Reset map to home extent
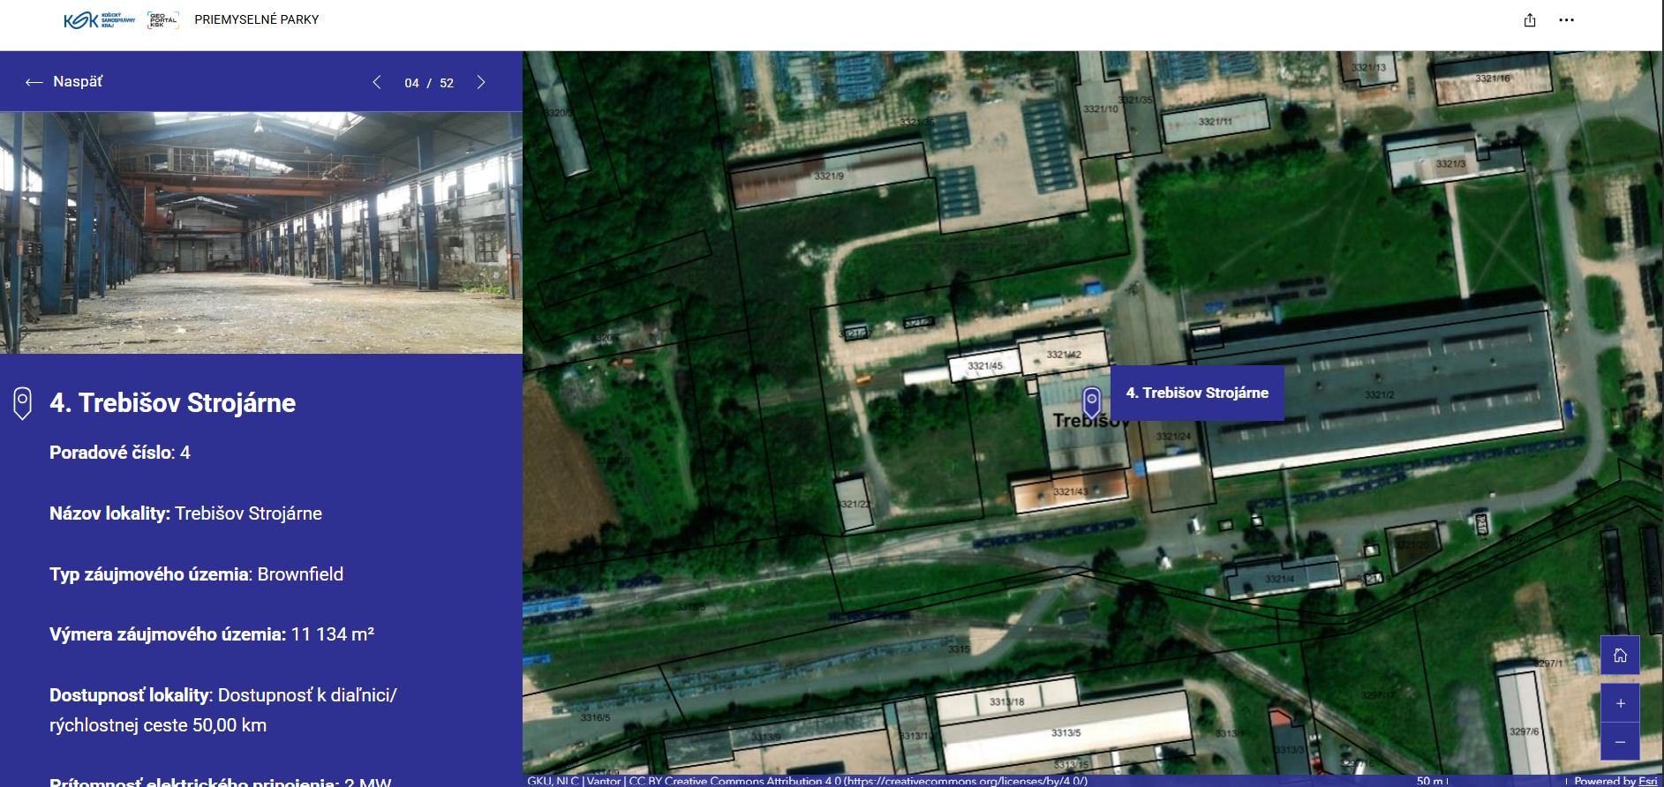The width and height of the screenshot is (1664, 787). [1620, 655]
